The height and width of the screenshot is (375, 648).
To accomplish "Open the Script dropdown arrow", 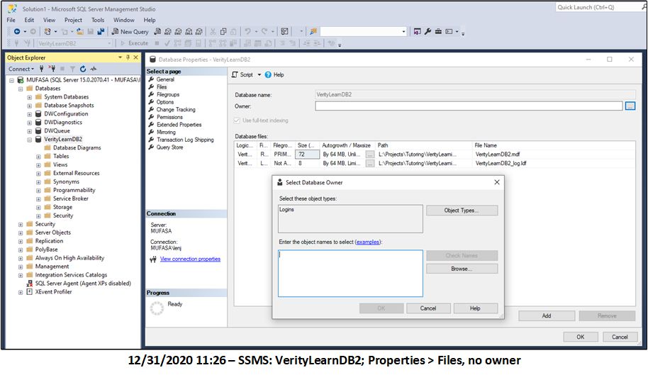I will pyautogui.click(x=259, y=74).
